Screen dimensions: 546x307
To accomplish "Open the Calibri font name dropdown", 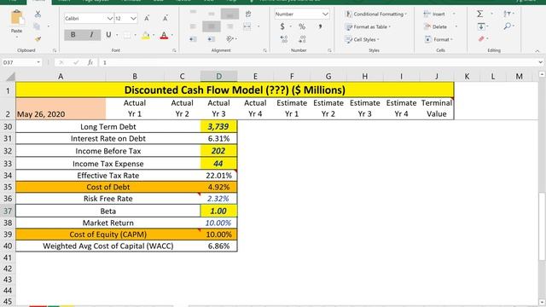I will point(109,19).
